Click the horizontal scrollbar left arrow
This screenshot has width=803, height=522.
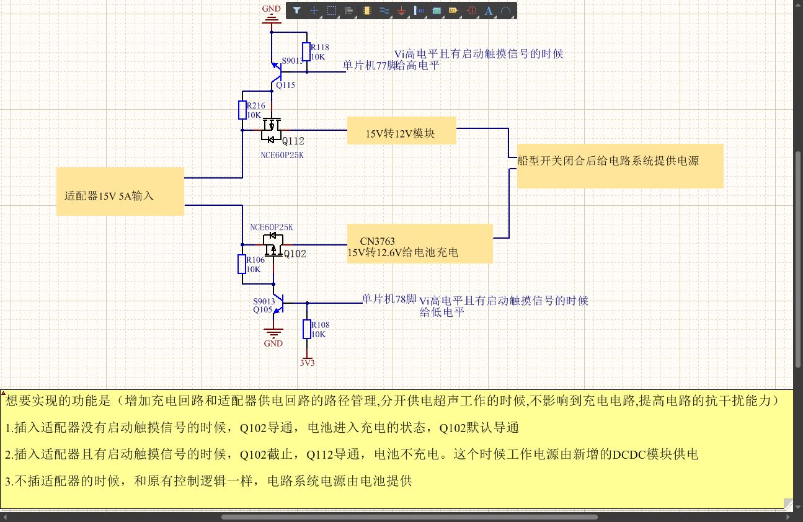(x=5, y=516)
